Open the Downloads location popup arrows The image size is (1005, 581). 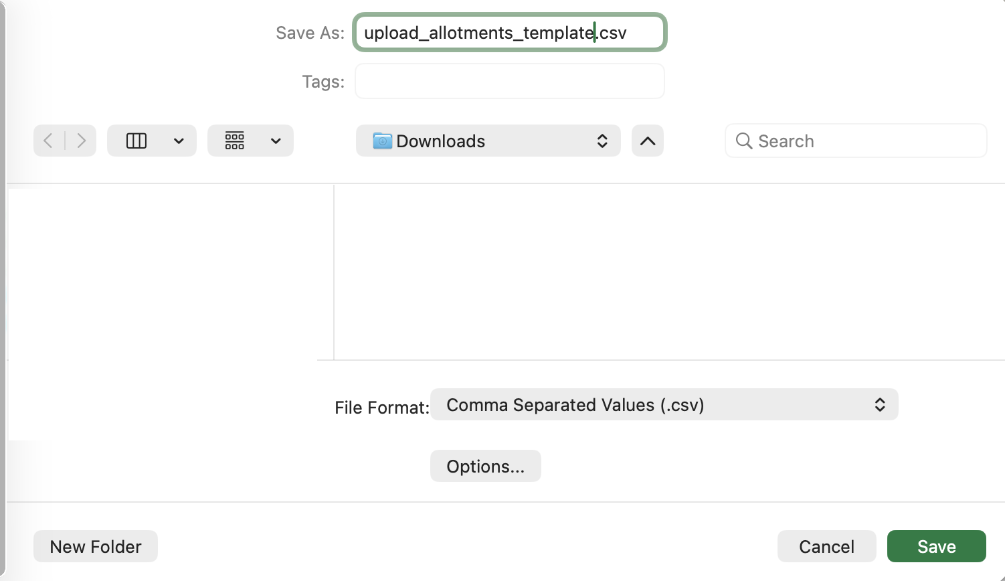tap(602, 141)
